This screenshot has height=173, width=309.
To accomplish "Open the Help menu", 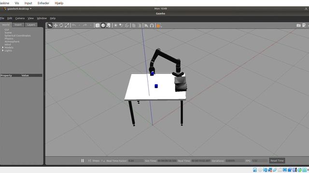I will pos(53,18).
